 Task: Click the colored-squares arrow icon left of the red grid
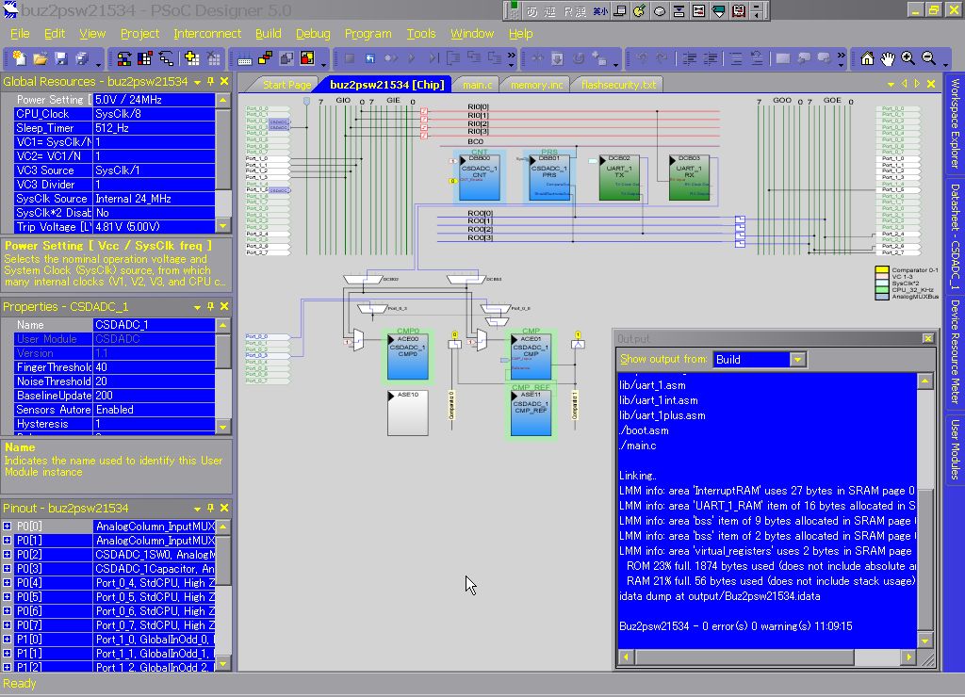(x=124, y=58)
